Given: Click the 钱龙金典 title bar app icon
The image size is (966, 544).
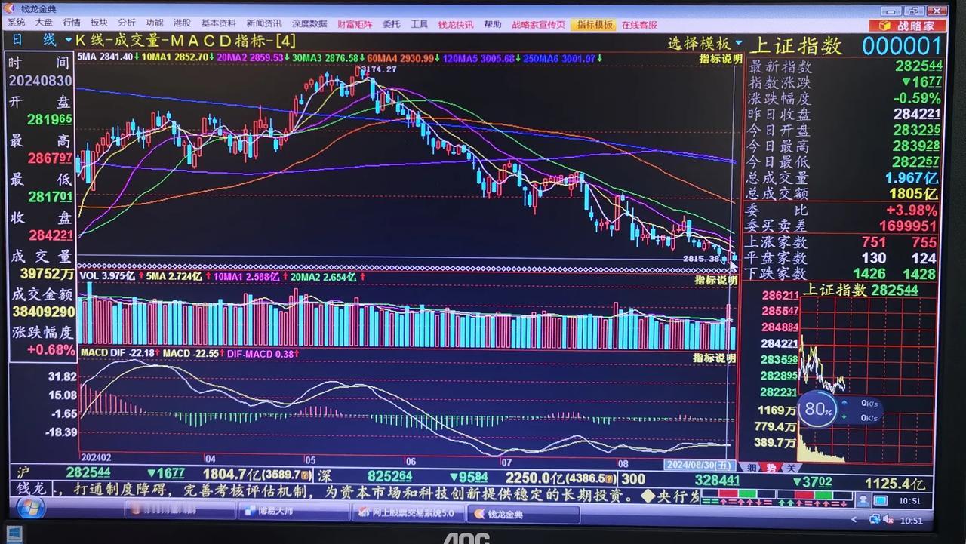Looking at the screenshot, I should point(11,9).
